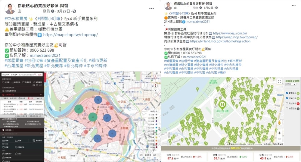The width and height of the screenshot is (301, 162).
Task: Click the blue cluster marker labeled 71
Action: (x=98, y=100)
